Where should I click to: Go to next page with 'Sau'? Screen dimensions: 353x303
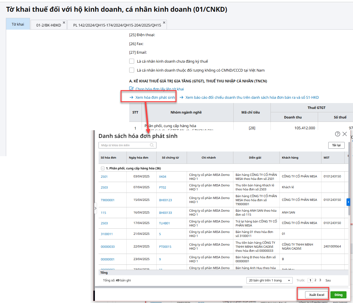pos(328,280)
